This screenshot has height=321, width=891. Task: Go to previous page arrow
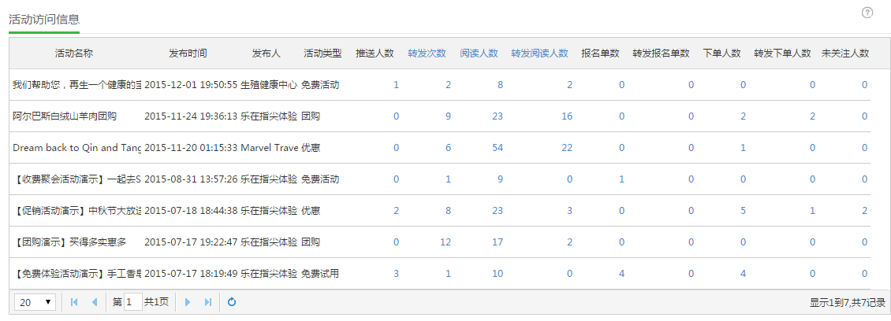click(x=95, y=302)
